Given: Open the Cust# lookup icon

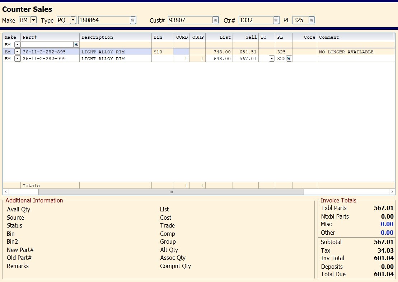Looking at the screenshot, I should (215, 20).
